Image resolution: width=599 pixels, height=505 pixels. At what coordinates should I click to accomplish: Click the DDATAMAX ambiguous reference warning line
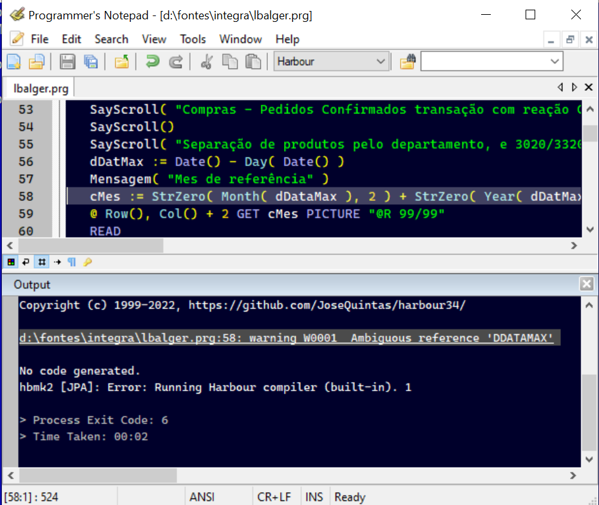286,338
